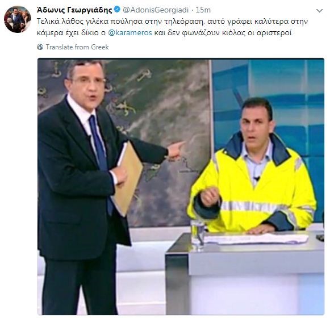Click the brown folder held in photo
The image size is (330, 318).
127,179
